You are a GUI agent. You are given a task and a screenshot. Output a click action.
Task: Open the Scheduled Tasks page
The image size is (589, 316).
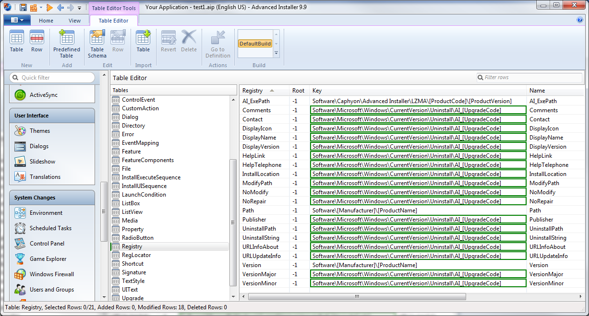point(50,228)
